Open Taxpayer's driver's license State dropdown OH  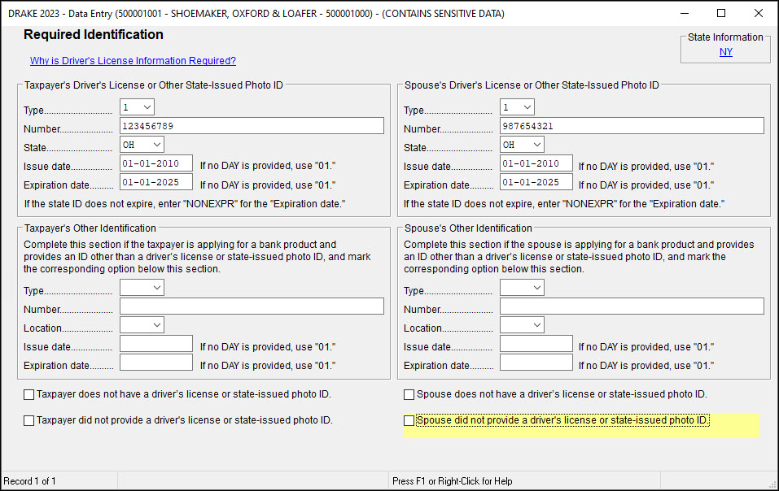point(142,145)
